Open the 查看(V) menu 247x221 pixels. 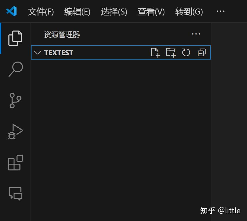coord(151,12)
